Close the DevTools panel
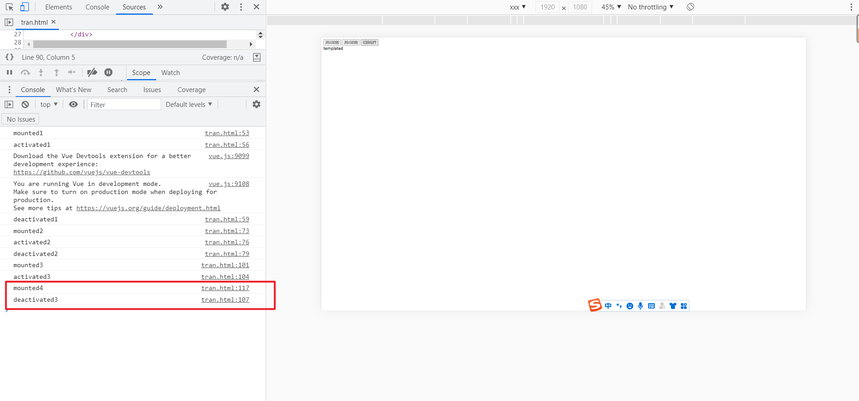Screen dimensions: 859x401 click(x=257, y=7)
